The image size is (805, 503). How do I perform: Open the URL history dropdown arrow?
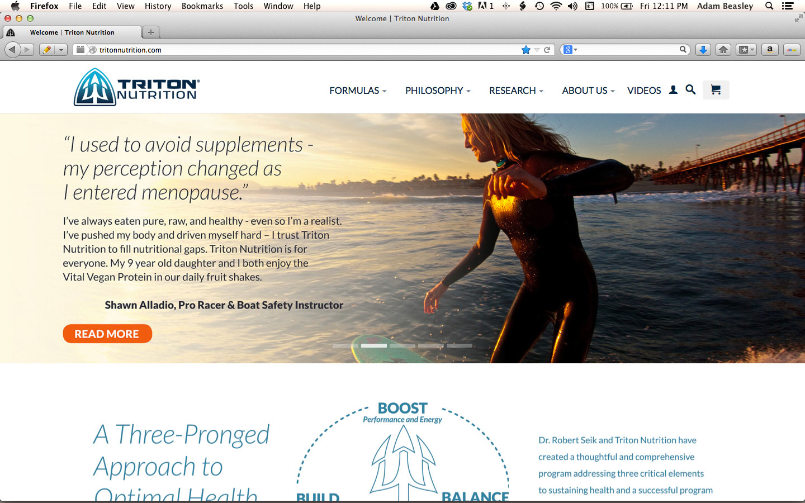click(537, 50)
